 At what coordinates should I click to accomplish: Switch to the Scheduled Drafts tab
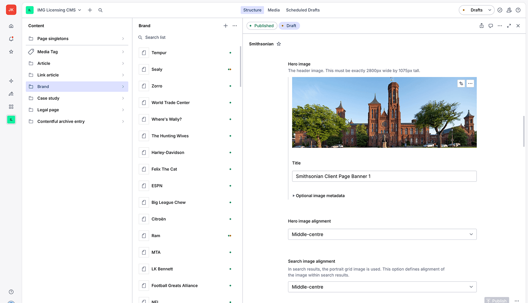(303, 10)
